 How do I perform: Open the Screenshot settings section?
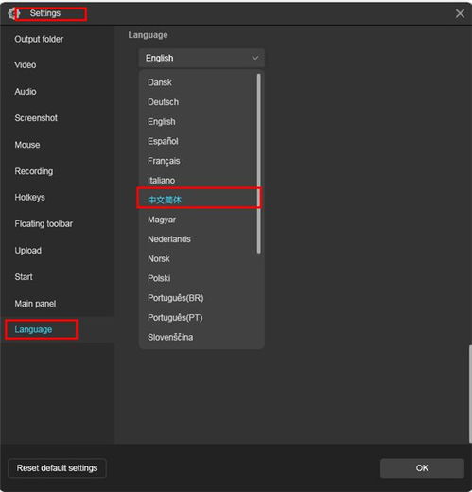(36, 118)
